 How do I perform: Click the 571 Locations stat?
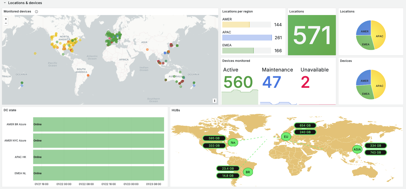coord(312,35)
